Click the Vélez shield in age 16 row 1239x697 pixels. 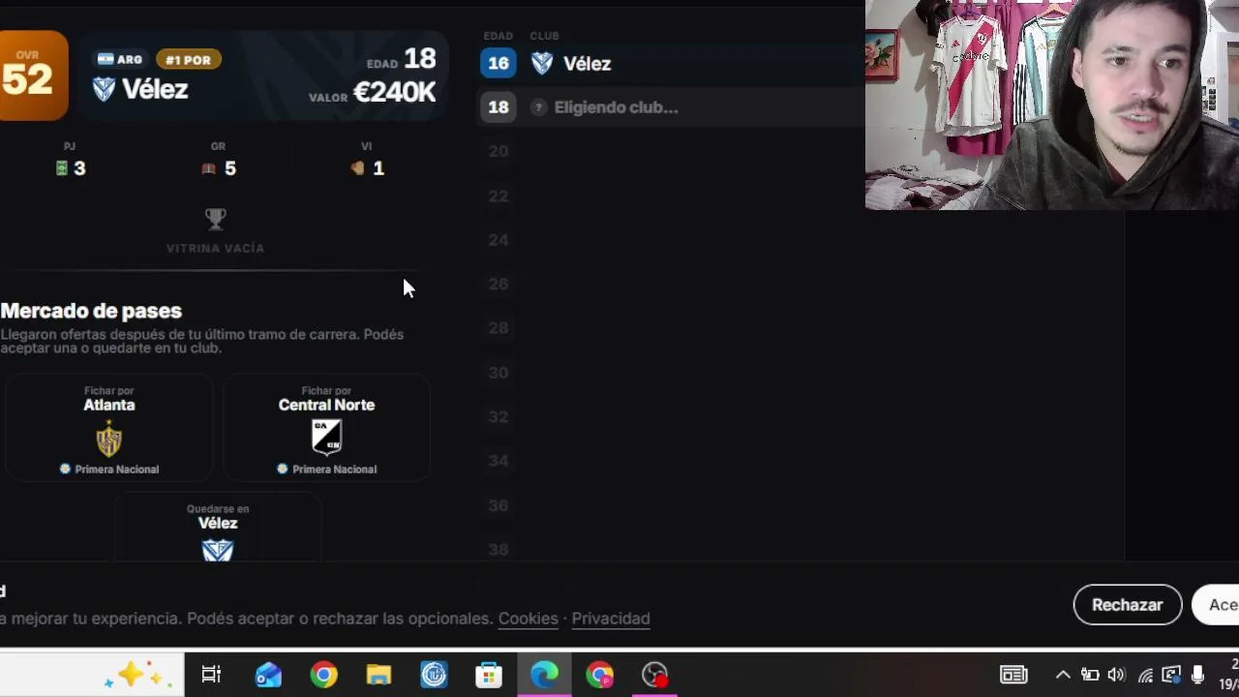tap(542, 64)
